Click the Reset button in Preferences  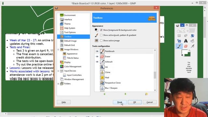pos(120,102)
